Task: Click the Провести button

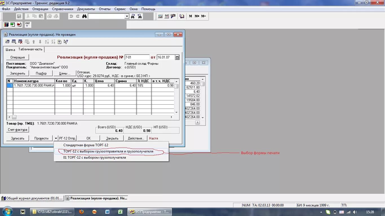Action: coord(41,138)
